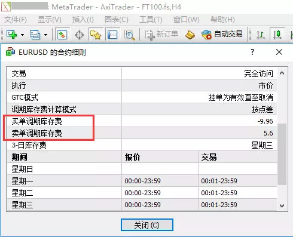Viewport: 293px width, 237px height.
Task: Click the New Chart toolbar icon
Action: pos(11,35)
